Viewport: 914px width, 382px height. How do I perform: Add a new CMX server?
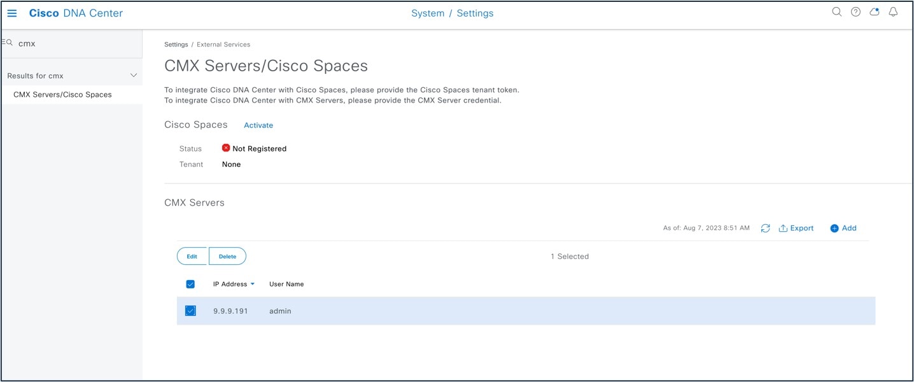tap(843, 228)
